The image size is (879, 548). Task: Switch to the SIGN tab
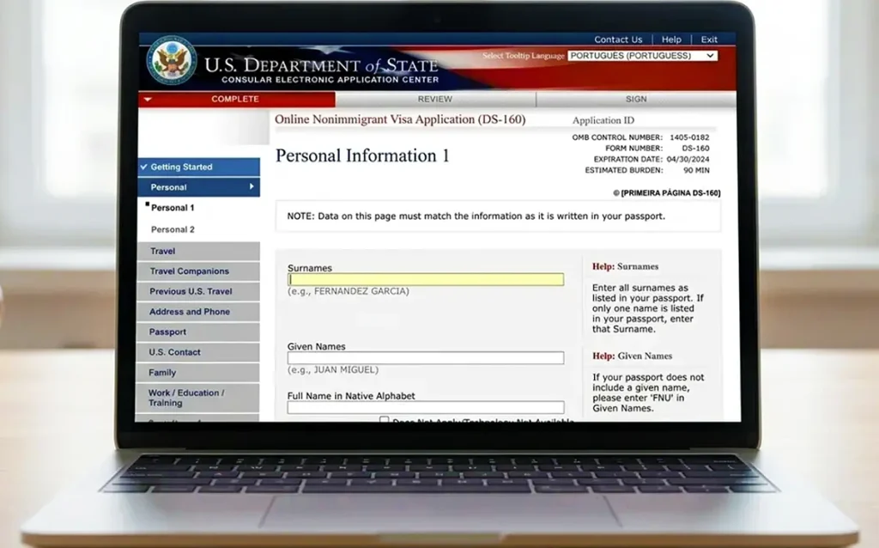click(636, 100)
